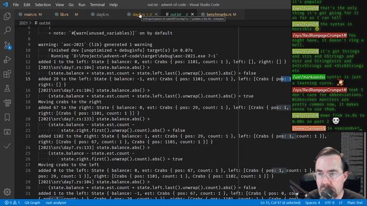This screenshot has height=206, width=367.
Task: Click rust-analyzer status bar item
Action: point(56,203)
